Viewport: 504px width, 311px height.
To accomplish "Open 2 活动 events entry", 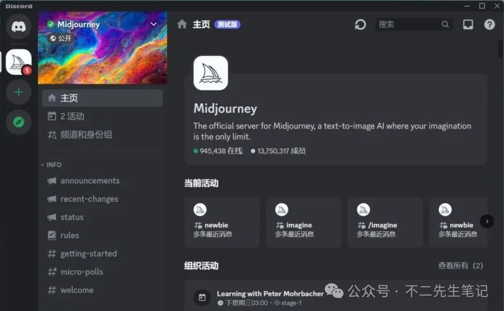I will click(102, 116).
